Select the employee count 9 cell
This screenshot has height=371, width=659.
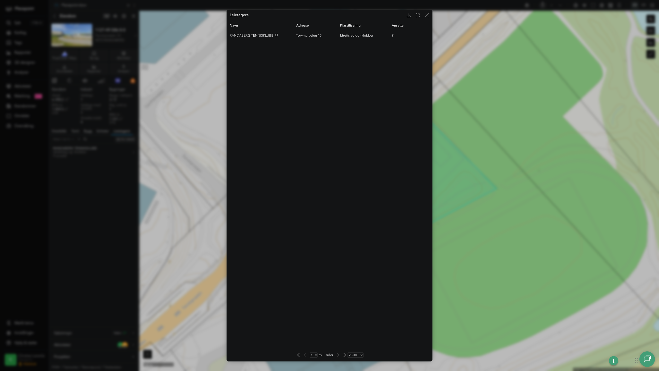(x=393, y=36)
